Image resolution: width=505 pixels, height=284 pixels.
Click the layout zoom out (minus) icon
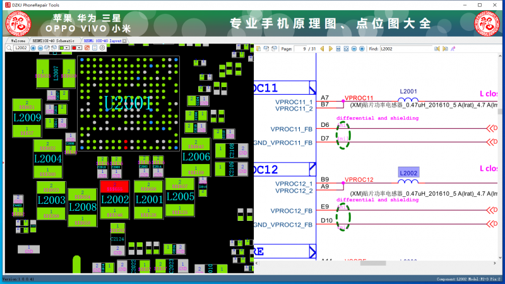coord(40,48)
